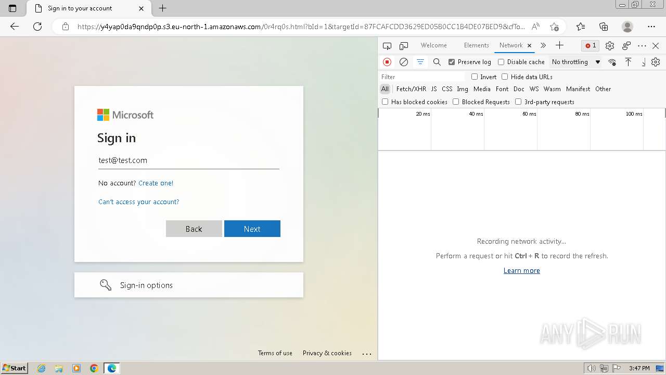Open Network panel settings gear

(656, 62)
